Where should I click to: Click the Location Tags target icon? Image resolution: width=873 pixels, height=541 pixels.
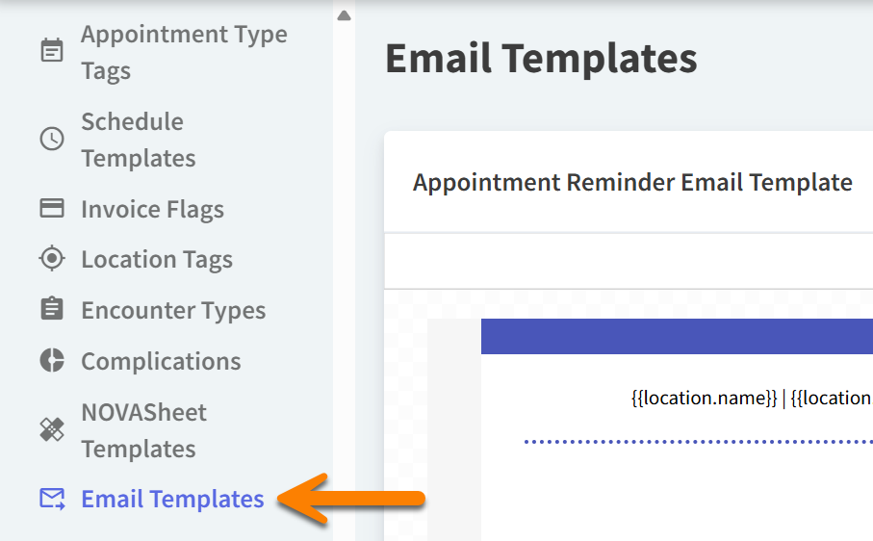tap(51, 259)
